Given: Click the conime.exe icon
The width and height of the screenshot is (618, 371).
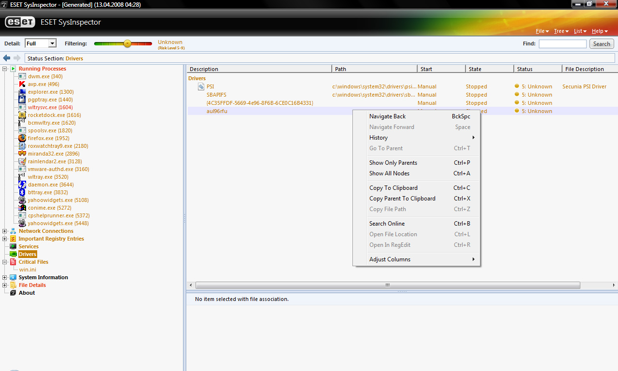Looking at the screenshot, I should click(22, 208).
